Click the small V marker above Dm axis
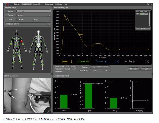The height and width of the screenshot is (123, 159). (x=136, y=82)
